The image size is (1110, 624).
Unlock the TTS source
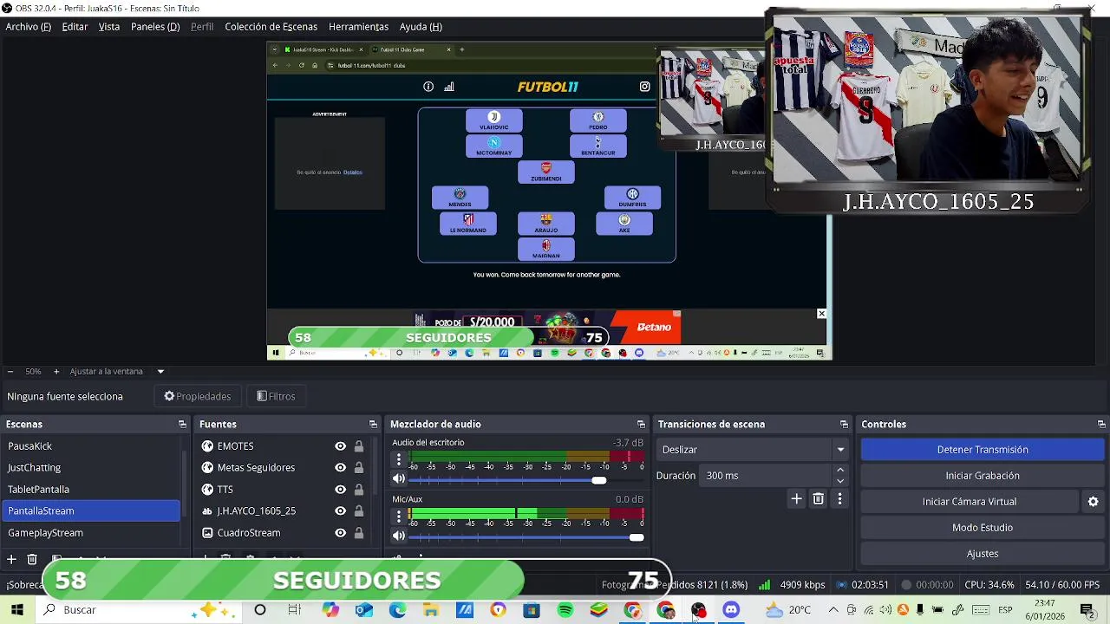coord(359,490)
